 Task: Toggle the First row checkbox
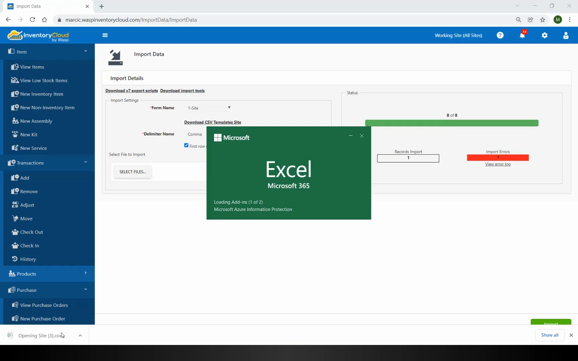coord(186,145)
